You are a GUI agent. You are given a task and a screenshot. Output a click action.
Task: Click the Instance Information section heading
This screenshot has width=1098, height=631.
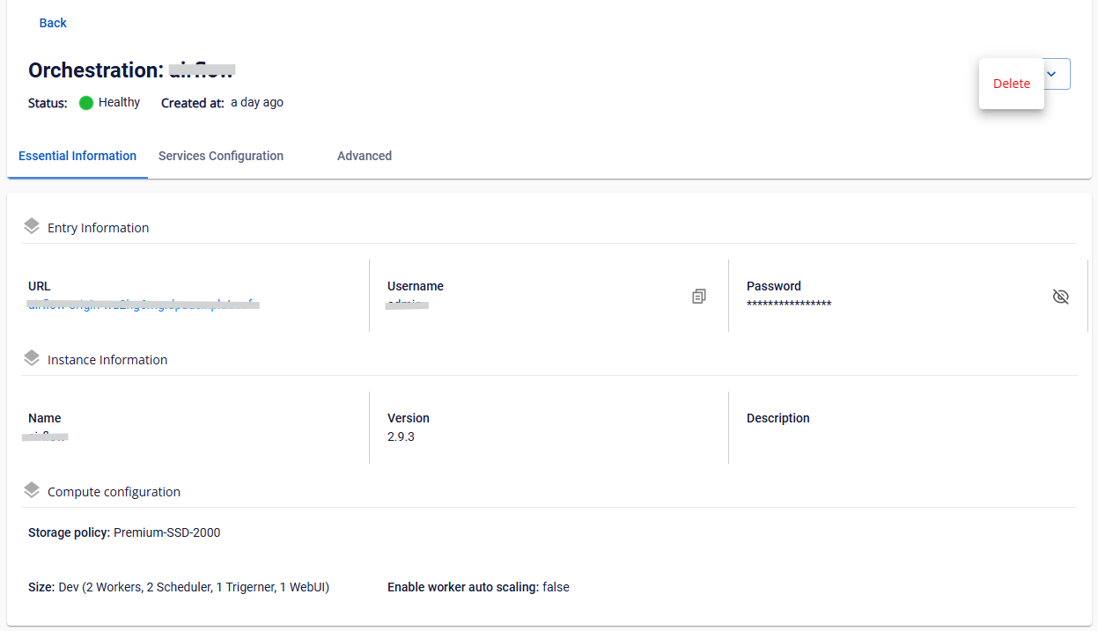tap(107, 360)
